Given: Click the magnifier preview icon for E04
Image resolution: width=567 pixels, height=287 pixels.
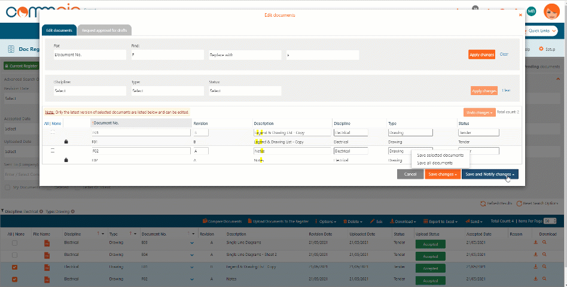Looking at the screenshot, I should click(544, 255).
